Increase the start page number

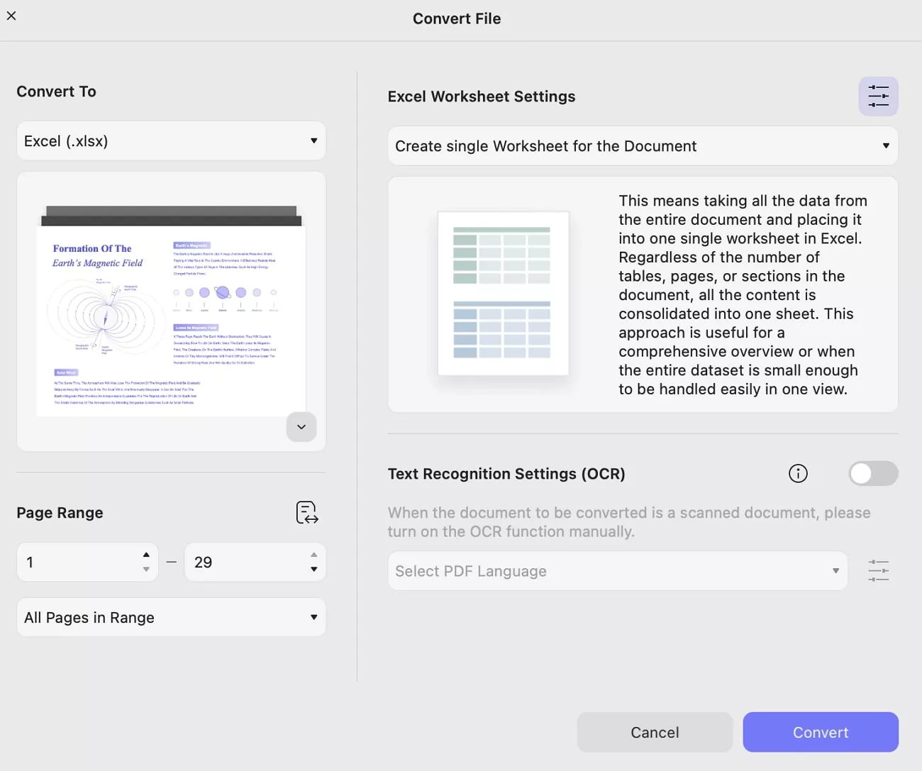pyautogui.click(x=146, y=555)
